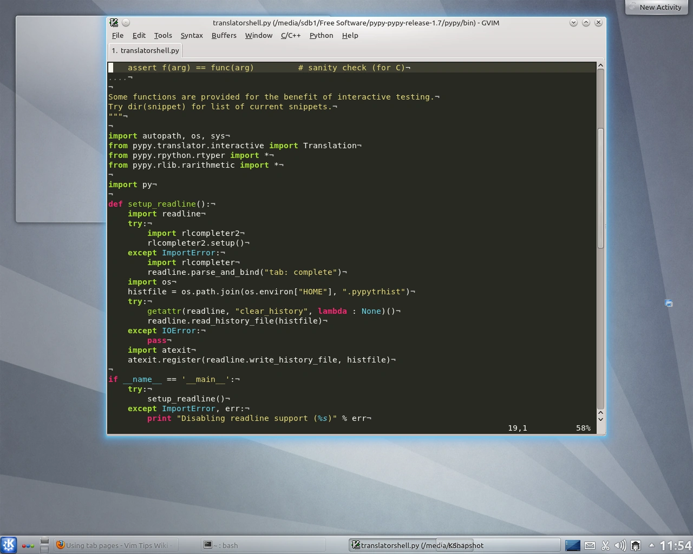Screen dimensions: 693x554
Task: Open the volume speaker tray icon
Action: coord(620,545)
